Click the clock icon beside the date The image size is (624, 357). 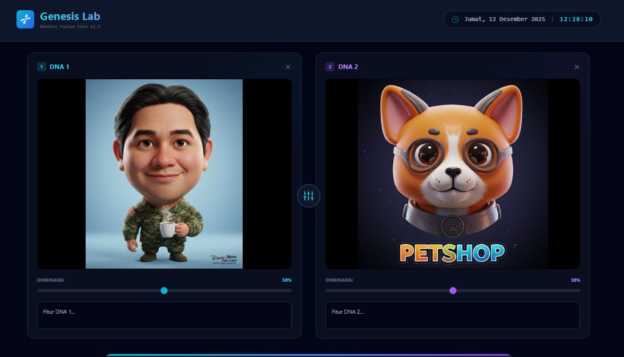click(455, 19)
